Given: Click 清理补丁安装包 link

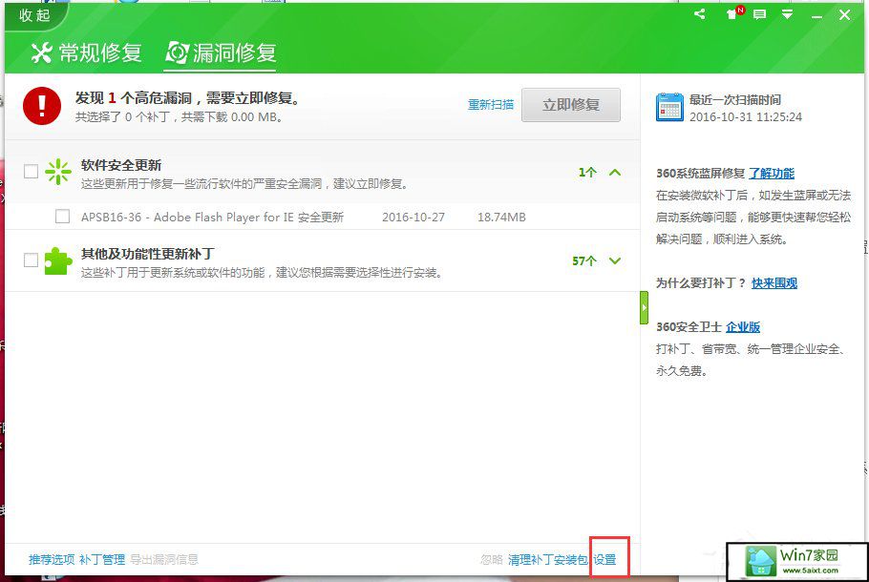Looking at the screenshot, I should pos(547,560).
